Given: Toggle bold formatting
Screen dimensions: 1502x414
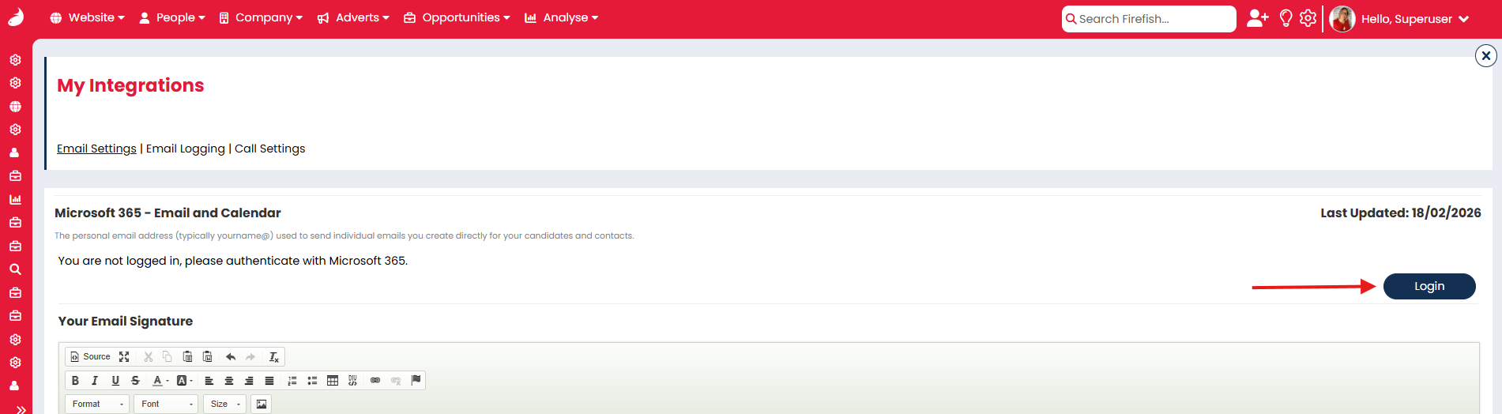Looking at the screenshot, I should coord(75,381).
